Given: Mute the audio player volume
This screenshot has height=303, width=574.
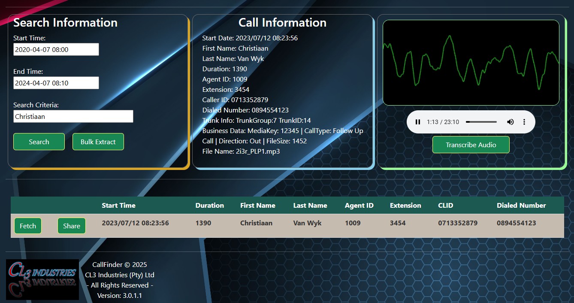Looking at the screenshot, I should click(510, 122).
